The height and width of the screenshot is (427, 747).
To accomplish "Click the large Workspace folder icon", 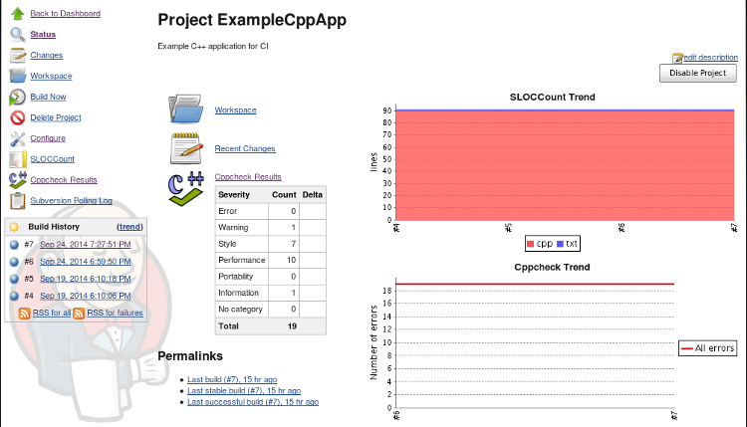I will click(185, 109).
